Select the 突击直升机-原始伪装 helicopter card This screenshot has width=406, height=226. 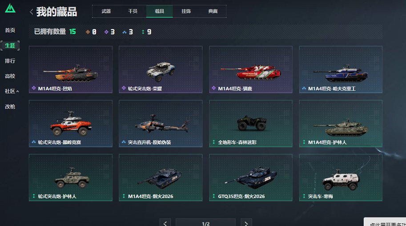click(x=161, y=123)
